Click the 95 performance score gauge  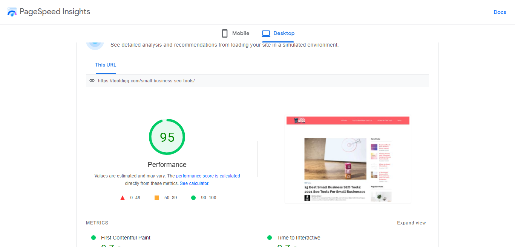click(x=167, y=137)
